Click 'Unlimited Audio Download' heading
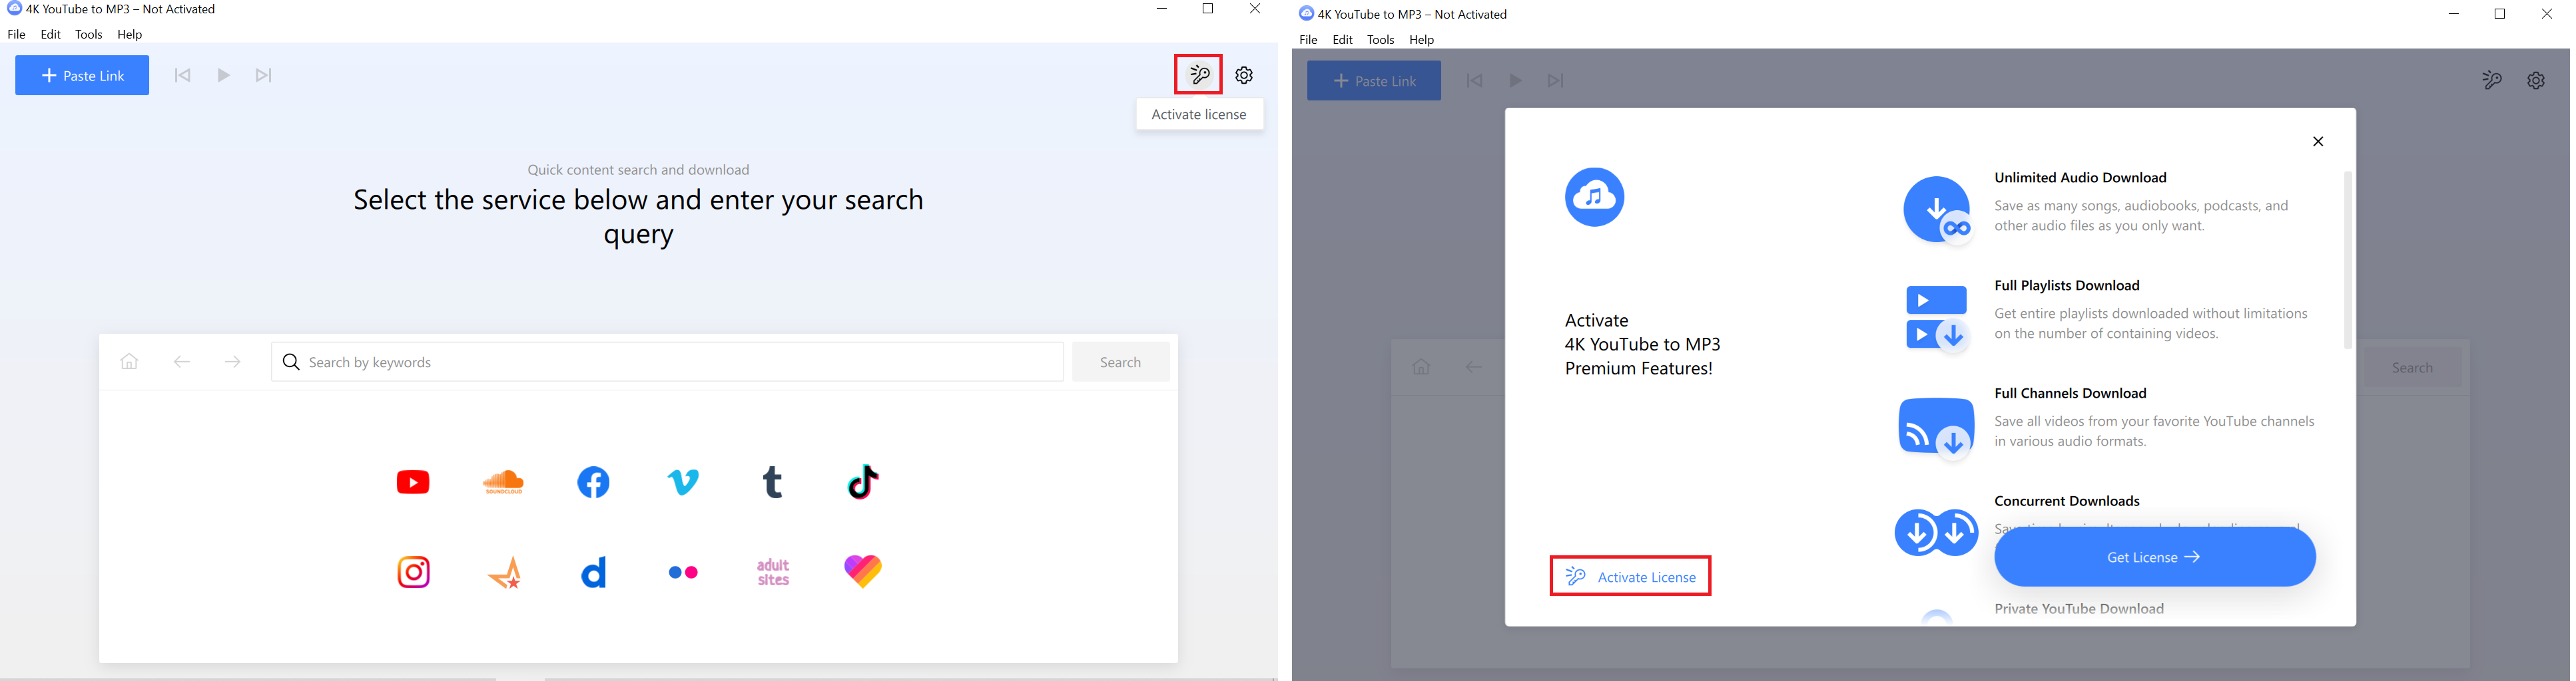The width and height of the screenshot is (2576, 681). click(x=2080, y=178)
